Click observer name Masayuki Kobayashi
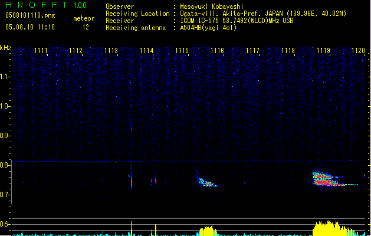 point(212,6)
